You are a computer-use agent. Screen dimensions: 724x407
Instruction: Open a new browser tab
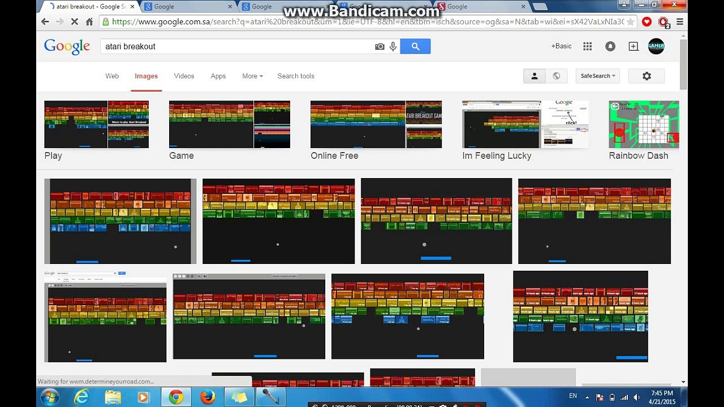click(540, 7)
